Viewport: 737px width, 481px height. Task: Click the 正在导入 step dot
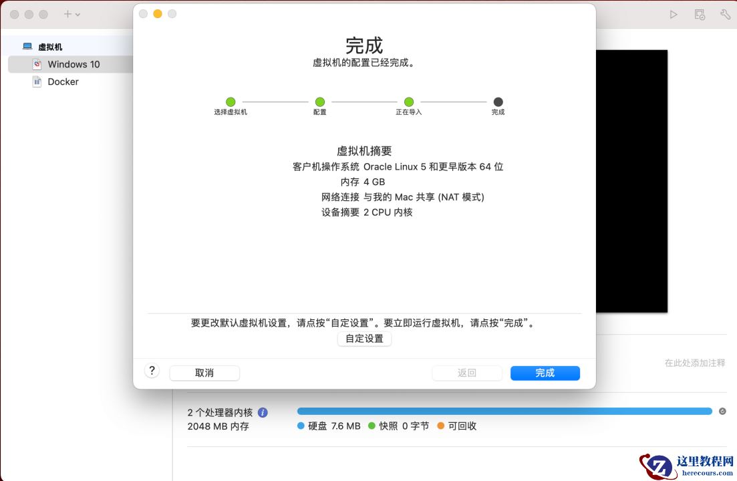point(409,102)
